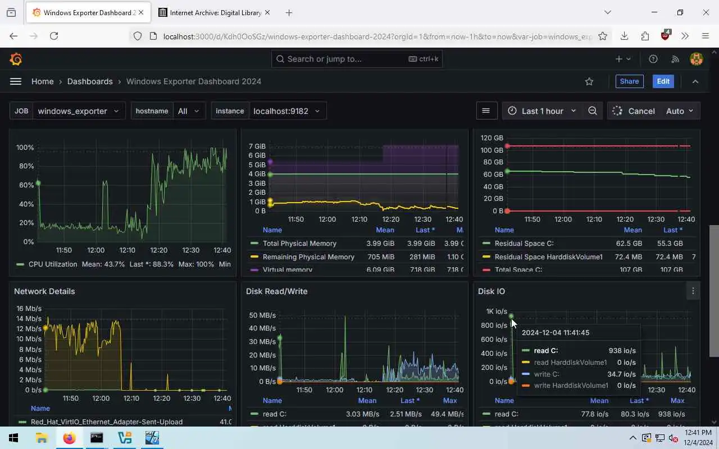Viewport: 719px width, 449px height.
Task: Open browser downloads
Action: [x=624, y=36]
